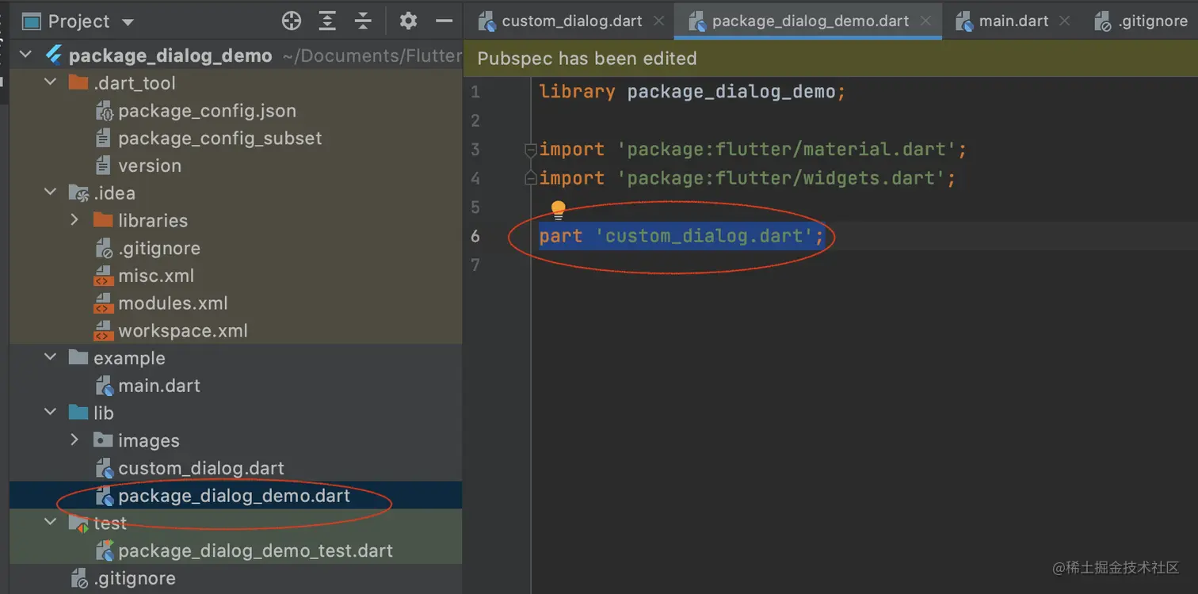Select .gitignore inside the .idea folder
The image size is (1198, 594).
point(159,248)
